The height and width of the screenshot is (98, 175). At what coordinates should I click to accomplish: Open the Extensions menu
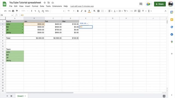point(57,6)
